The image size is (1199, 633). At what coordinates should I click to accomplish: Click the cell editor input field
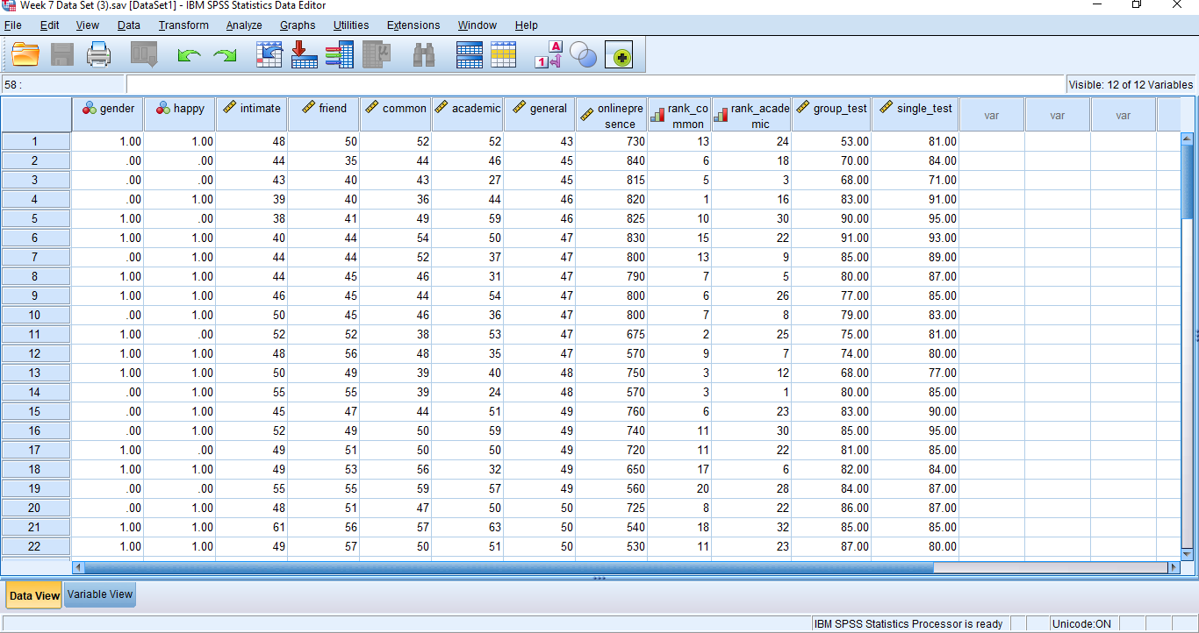pos(595,85)
